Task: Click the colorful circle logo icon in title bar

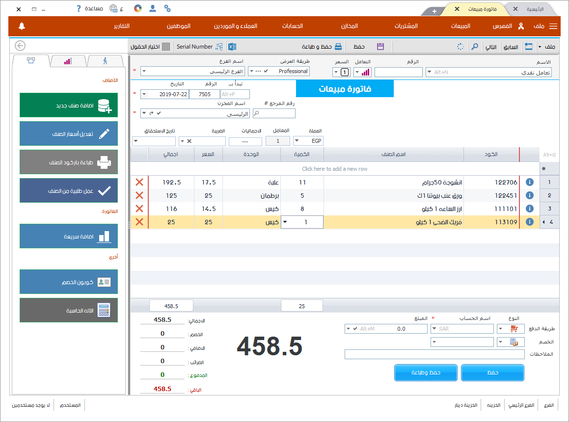Action: [138, 8]
